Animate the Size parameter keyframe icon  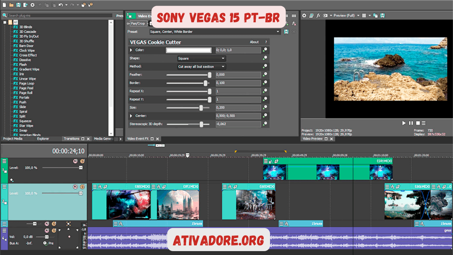tap(265, 108)
